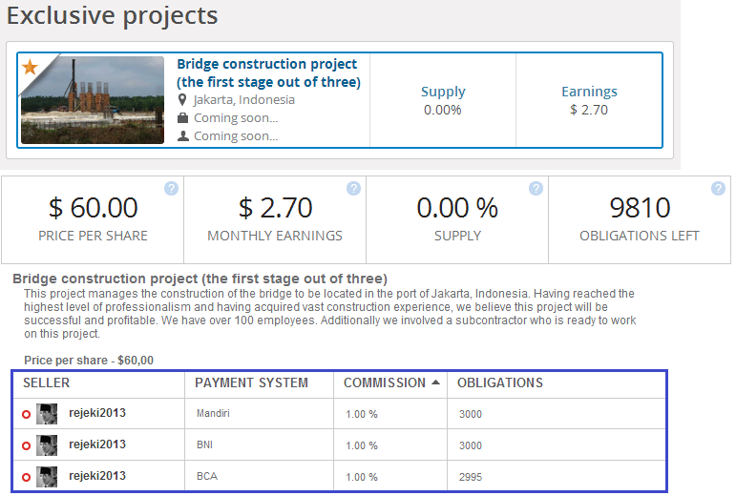Select the red radio circle for BCA seller
The image size is (736, 496).
(x=26, y=477)
